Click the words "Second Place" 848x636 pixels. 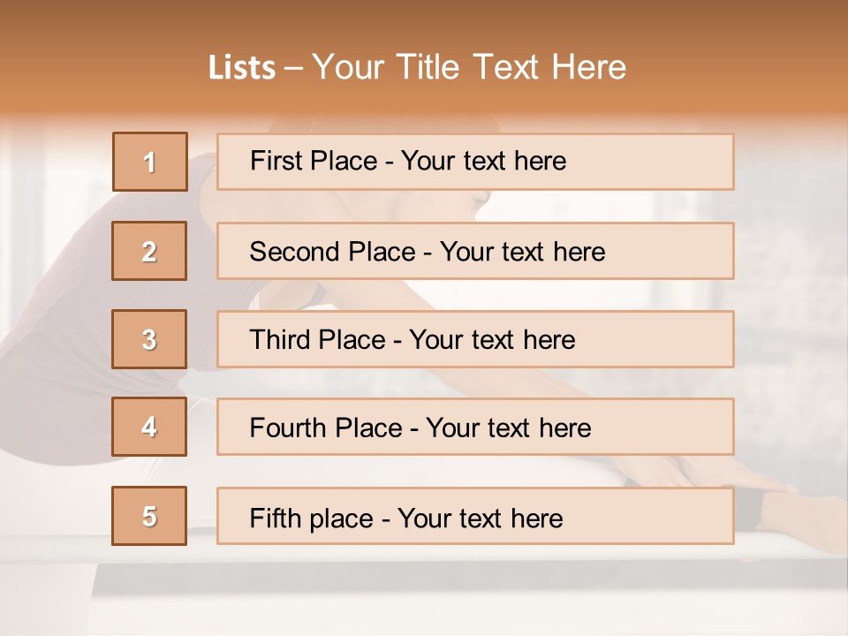click(x=332, y=252)
